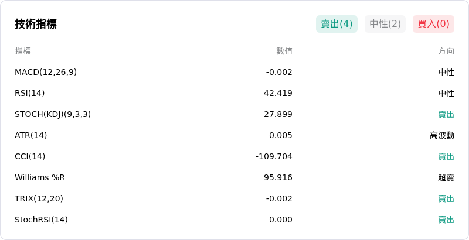Viewport: 469px width, 240px height.
Task: Click the 數值 column header
Action: tap(284, 51)
